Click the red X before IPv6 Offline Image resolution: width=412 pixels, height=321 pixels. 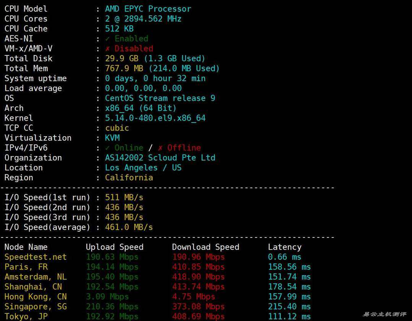(160, 148)
